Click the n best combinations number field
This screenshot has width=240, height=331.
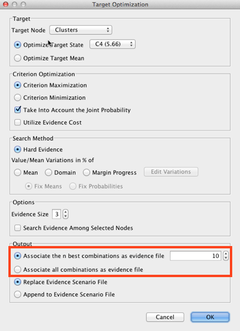[x=196, y=256]
